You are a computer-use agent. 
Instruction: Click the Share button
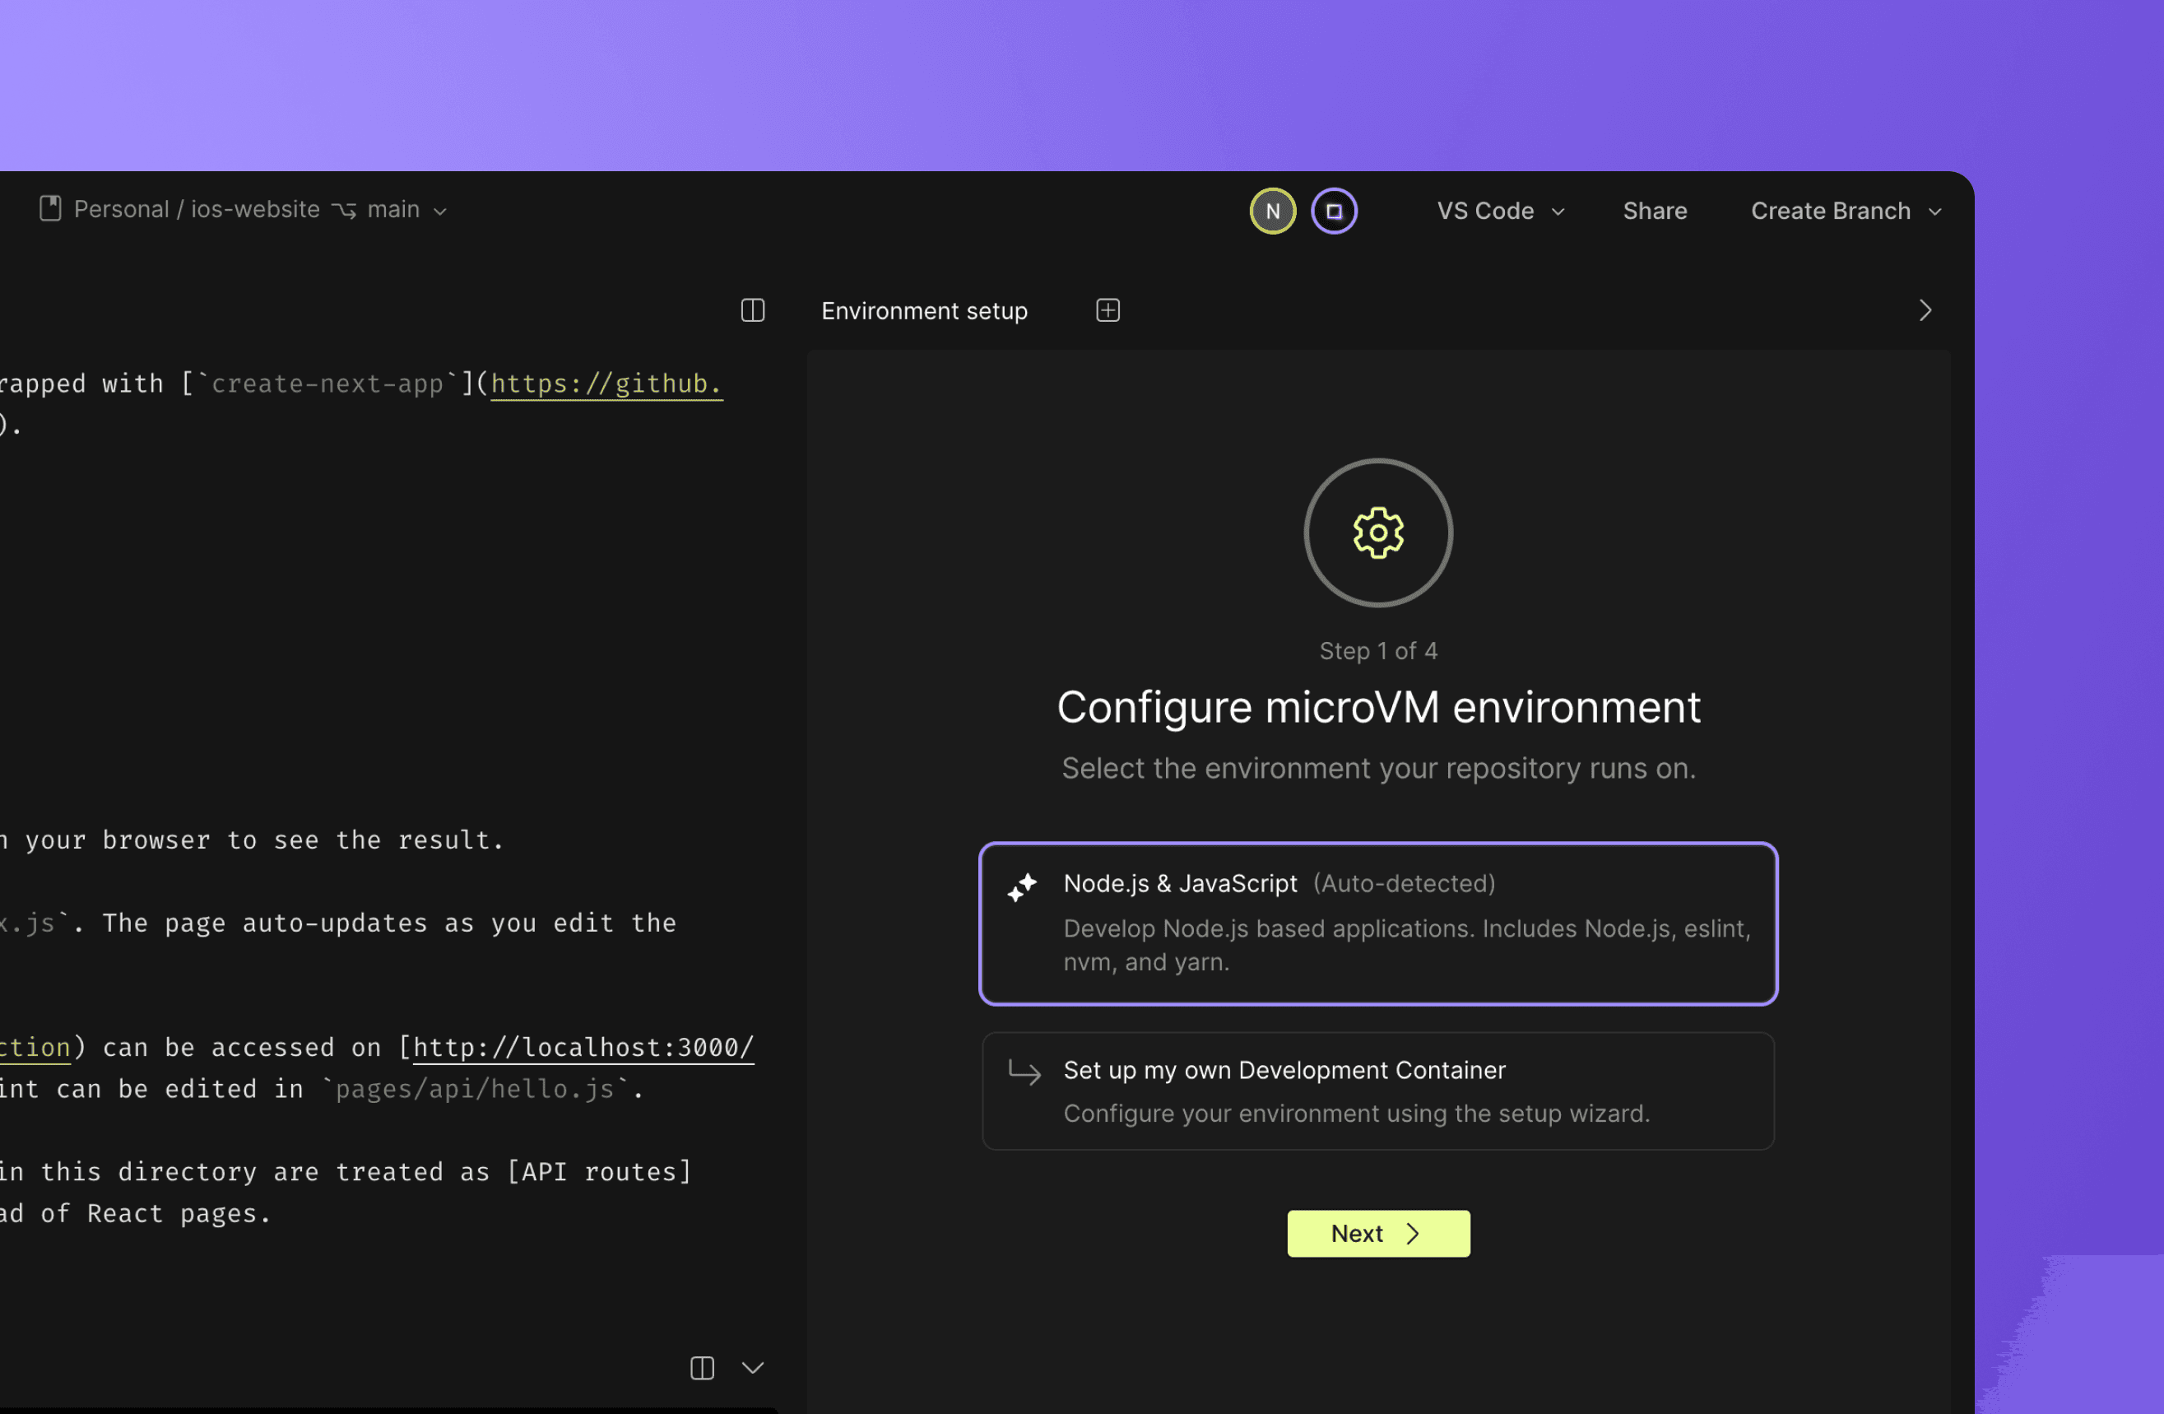coord(1654,210)
